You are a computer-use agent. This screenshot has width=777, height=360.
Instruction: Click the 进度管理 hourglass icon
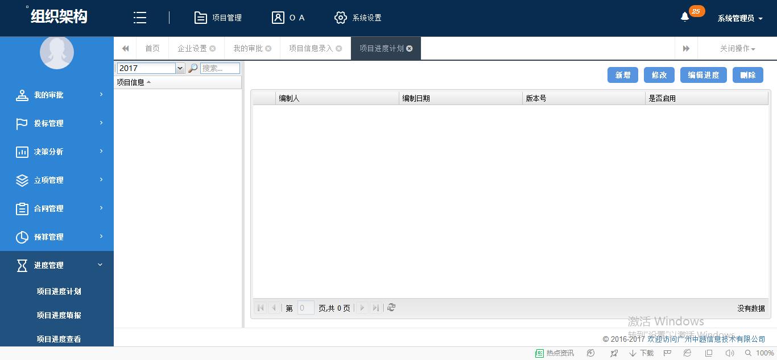click(22, 266)
